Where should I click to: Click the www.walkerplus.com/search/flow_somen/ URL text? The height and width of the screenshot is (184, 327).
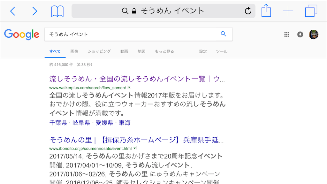(87, 88)
